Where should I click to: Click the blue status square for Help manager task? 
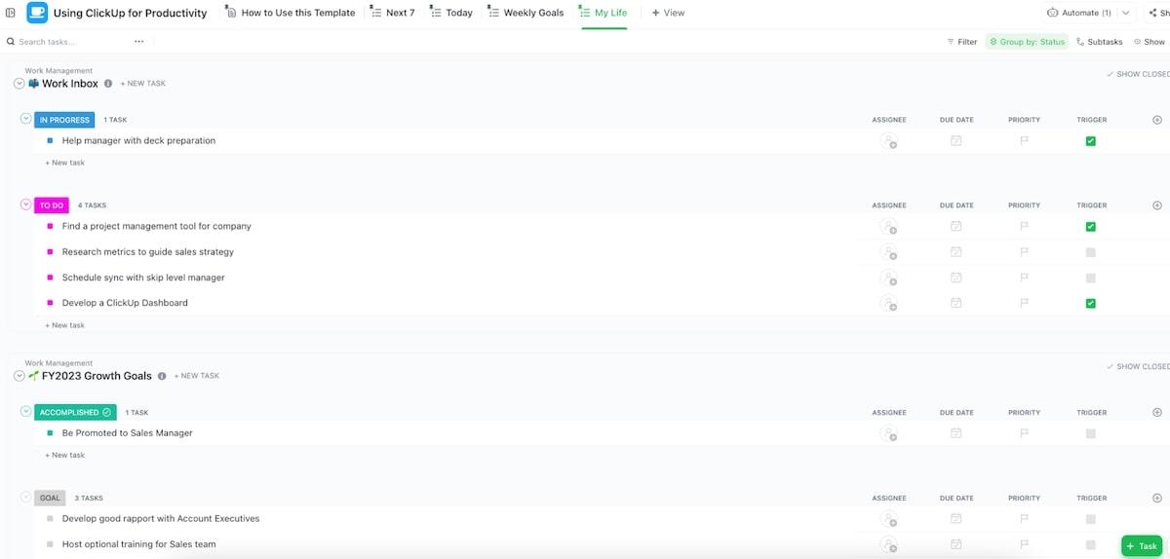coord(50,140)
